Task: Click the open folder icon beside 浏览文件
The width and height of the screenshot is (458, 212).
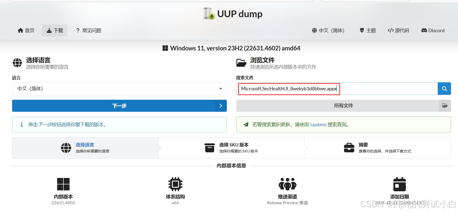Action: coord(241,63)
